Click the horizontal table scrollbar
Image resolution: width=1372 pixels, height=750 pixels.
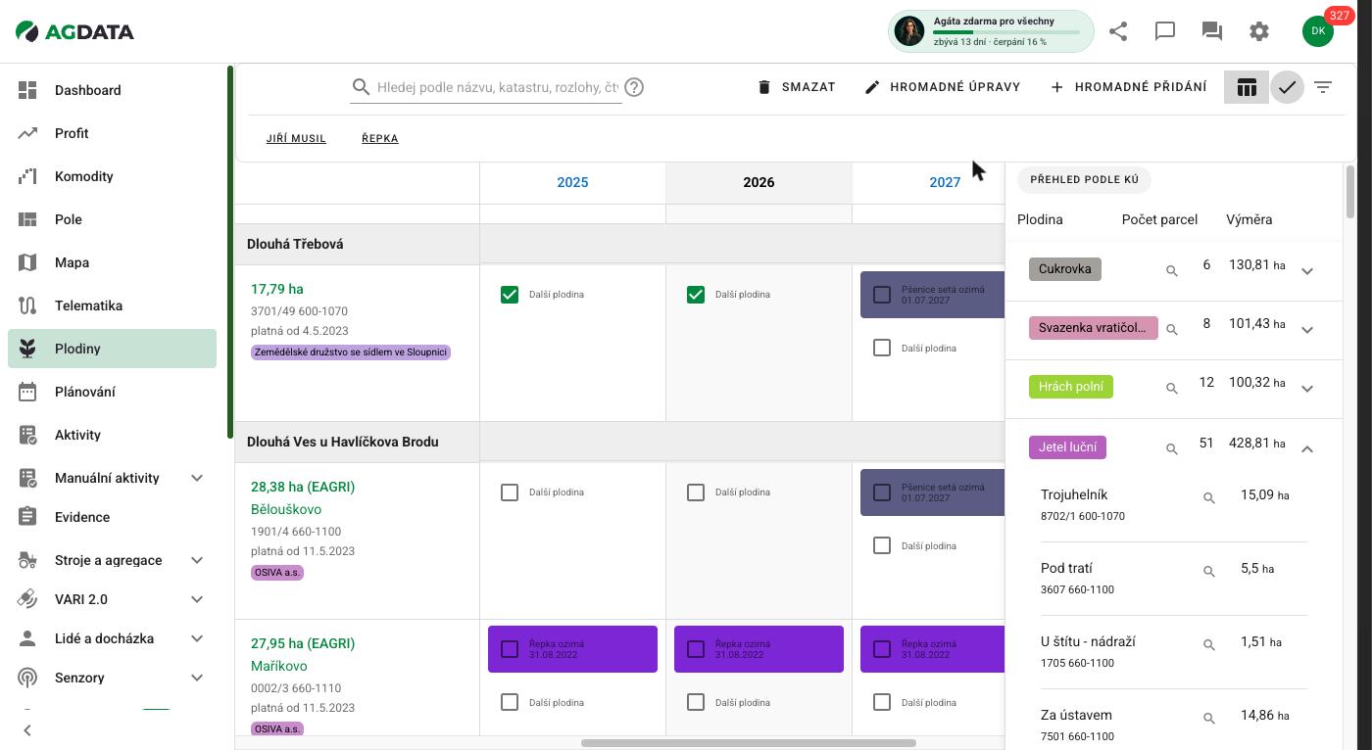click(749, 743)
